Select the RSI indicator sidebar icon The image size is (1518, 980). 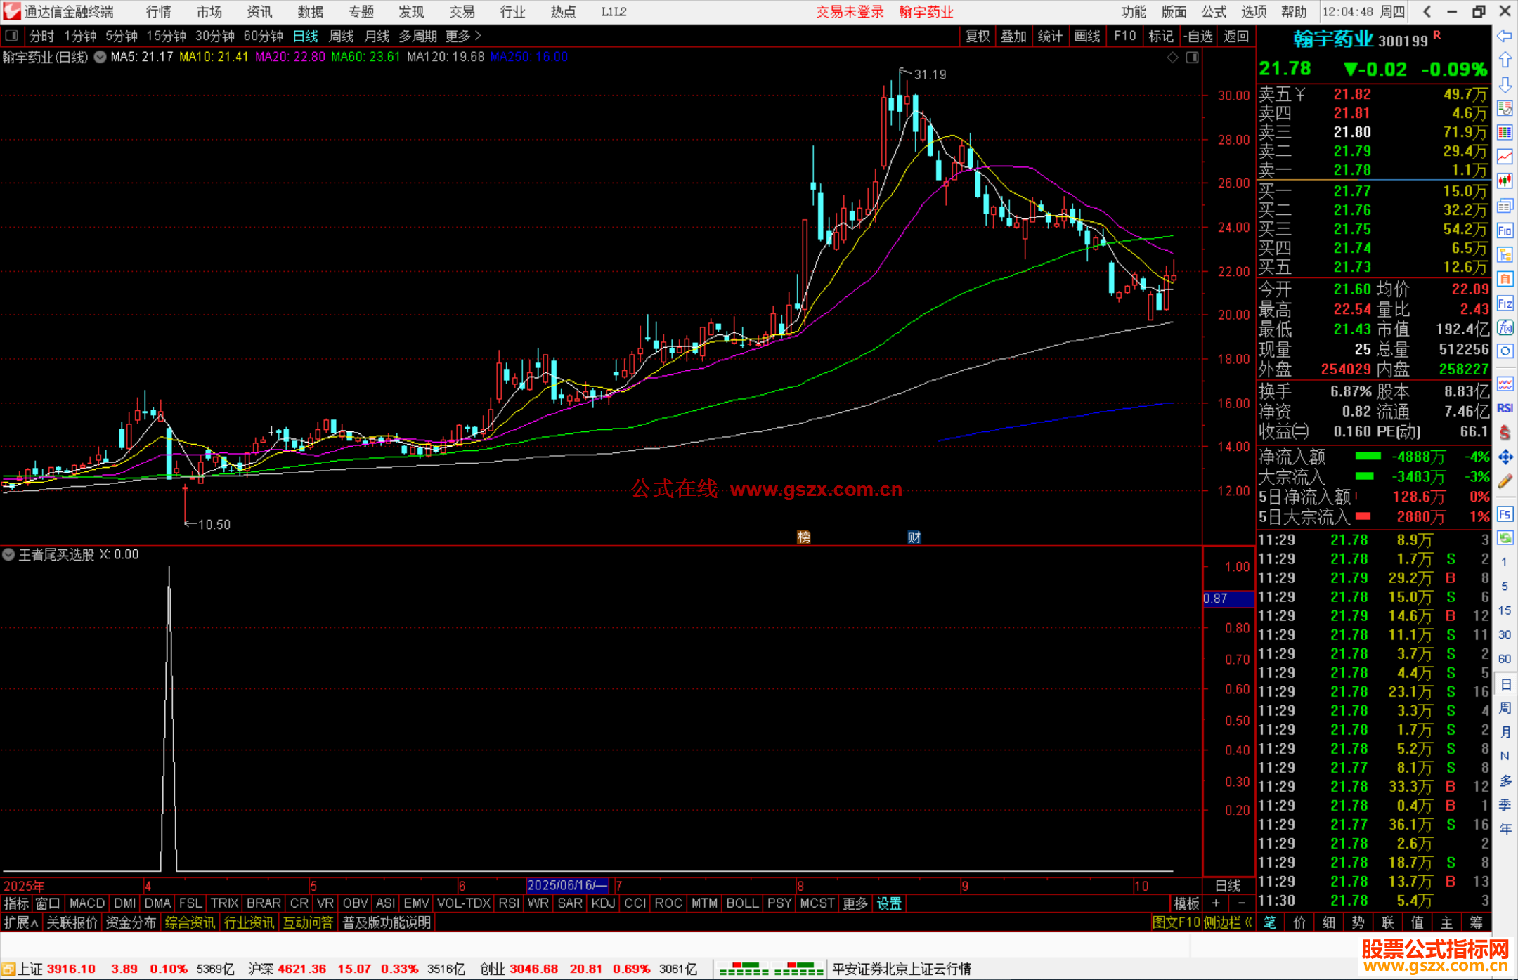click(x=1505, y=408)
